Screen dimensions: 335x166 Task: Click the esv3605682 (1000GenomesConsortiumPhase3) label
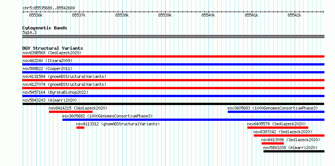tap(108, 116)
